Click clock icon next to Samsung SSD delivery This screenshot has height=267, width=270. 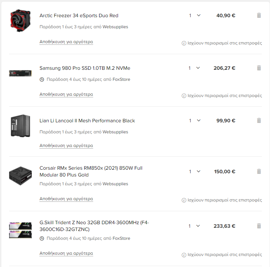pos(42,79)
